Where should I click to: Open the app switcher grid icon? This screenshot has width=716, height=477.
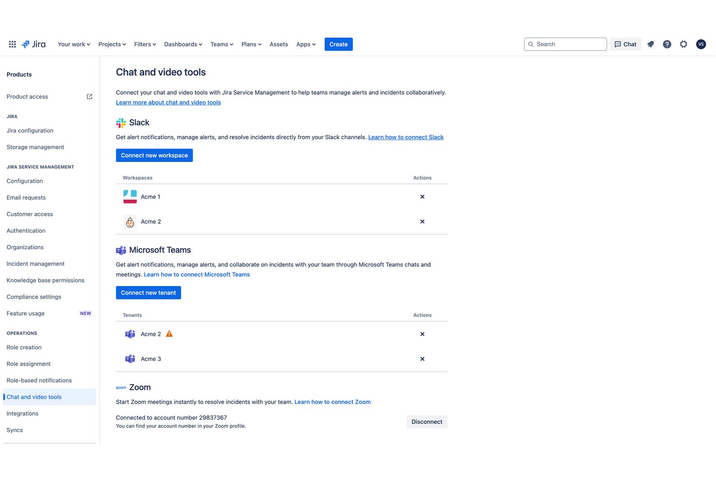pyautogui.click(x=13, y=44)
